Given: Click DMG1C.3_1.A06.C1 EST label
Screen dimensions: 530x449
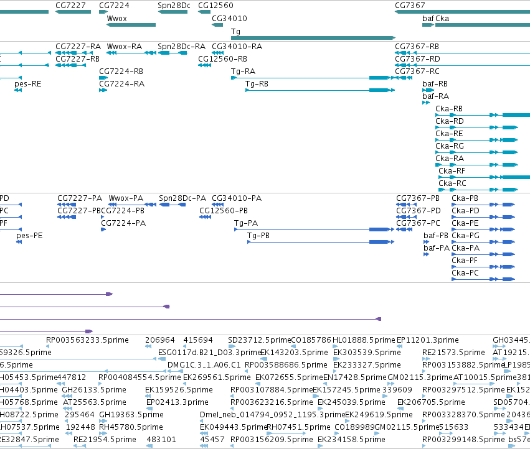Looking at the screenshot, I should (x=204, y=365).
